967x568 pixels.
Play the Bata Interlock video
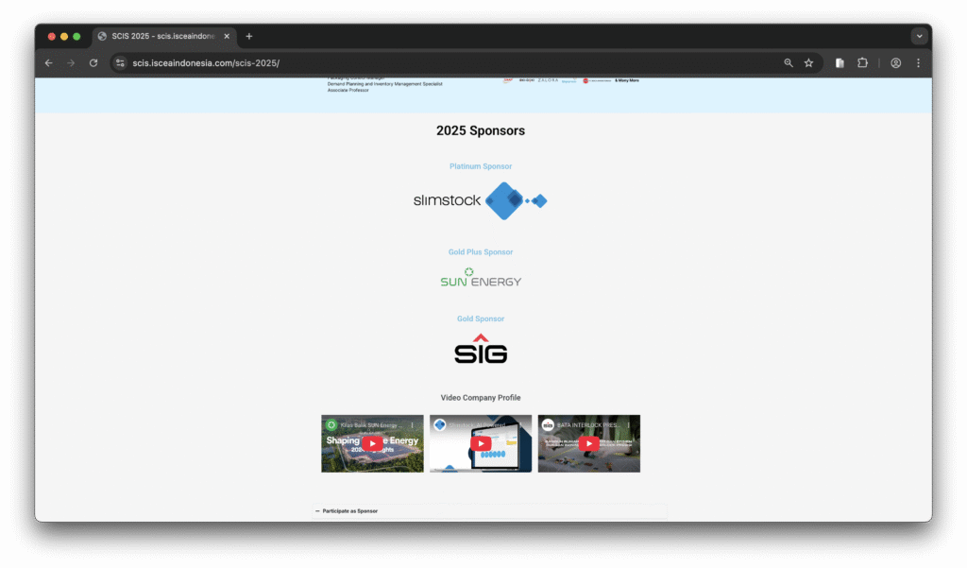click(x=588, y=443)
